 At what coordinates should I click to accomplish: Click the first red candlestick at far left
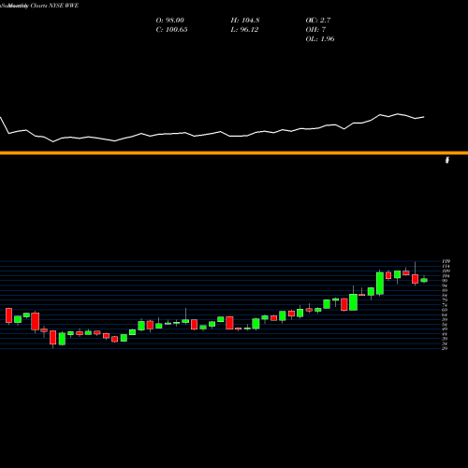pyautogui.click(x=8, y=315)
